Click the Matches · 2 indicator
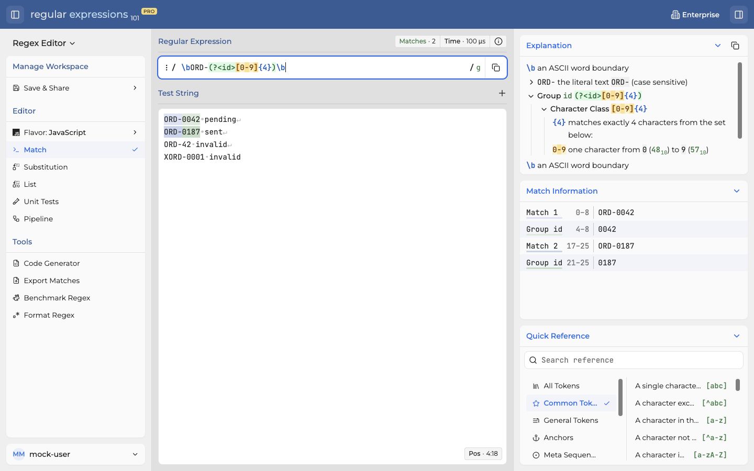The width and height of the screenshot is (754, 471). tap(417, 41)
